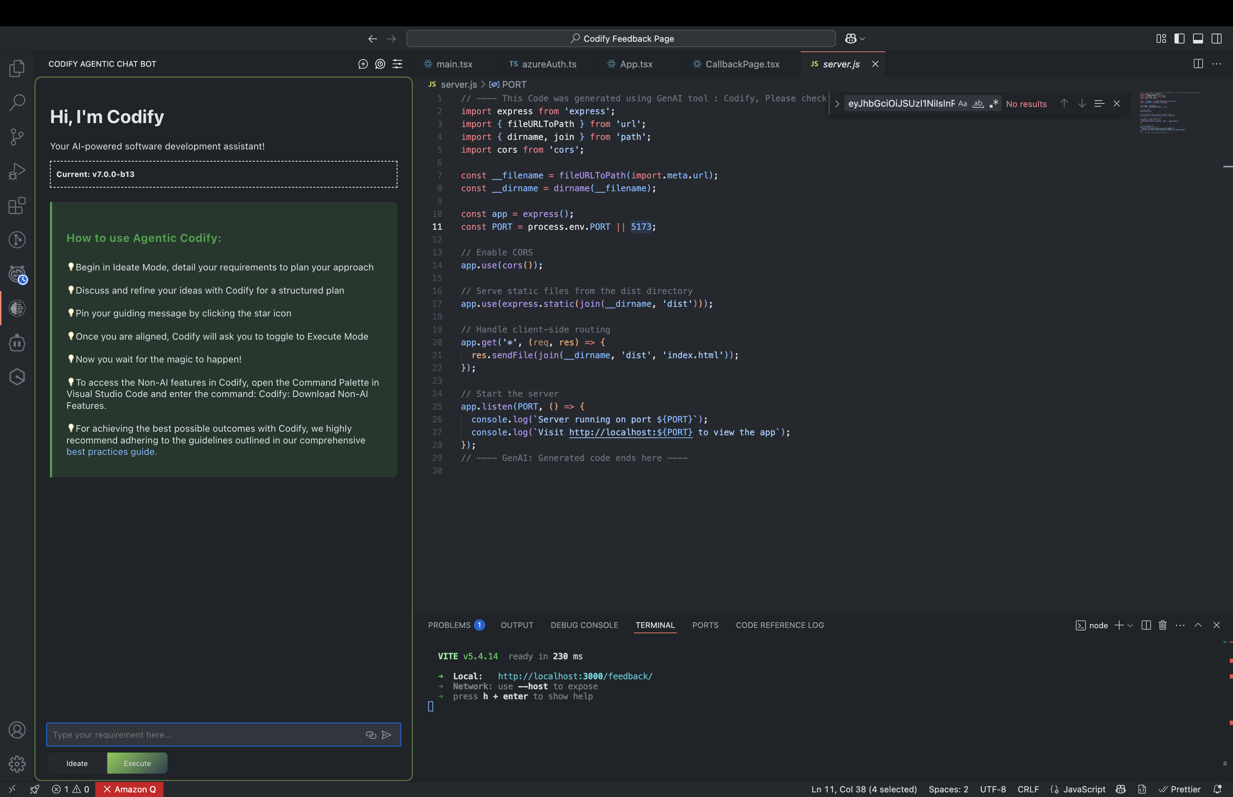
Task: Open the best practices guide link
Action: pos(111,452)
